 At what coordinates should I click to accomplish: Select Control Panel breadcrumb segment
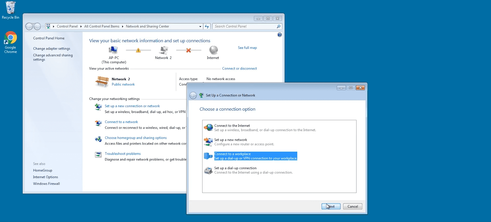(67, 26)
